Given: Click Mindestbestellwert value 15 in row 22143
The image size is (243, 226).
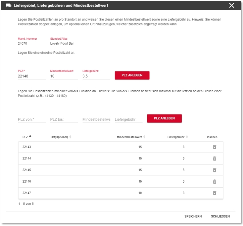Looking at the screenshot, I should [140, 147].
